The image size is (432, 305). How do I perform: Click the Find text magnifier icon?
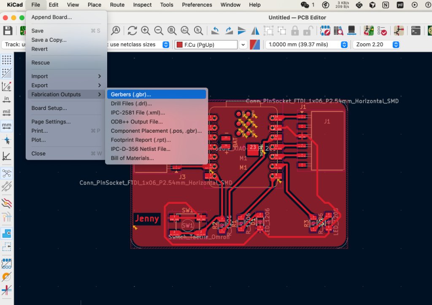tap(116, 30)
